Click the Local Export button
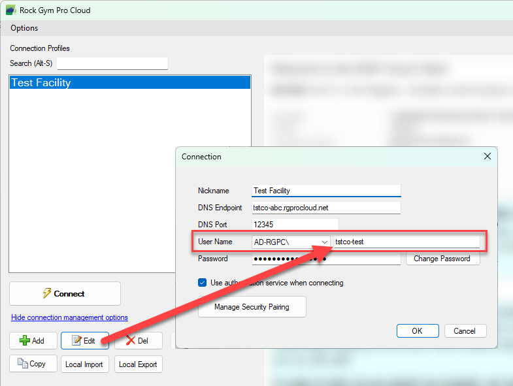 pos(139,364)
